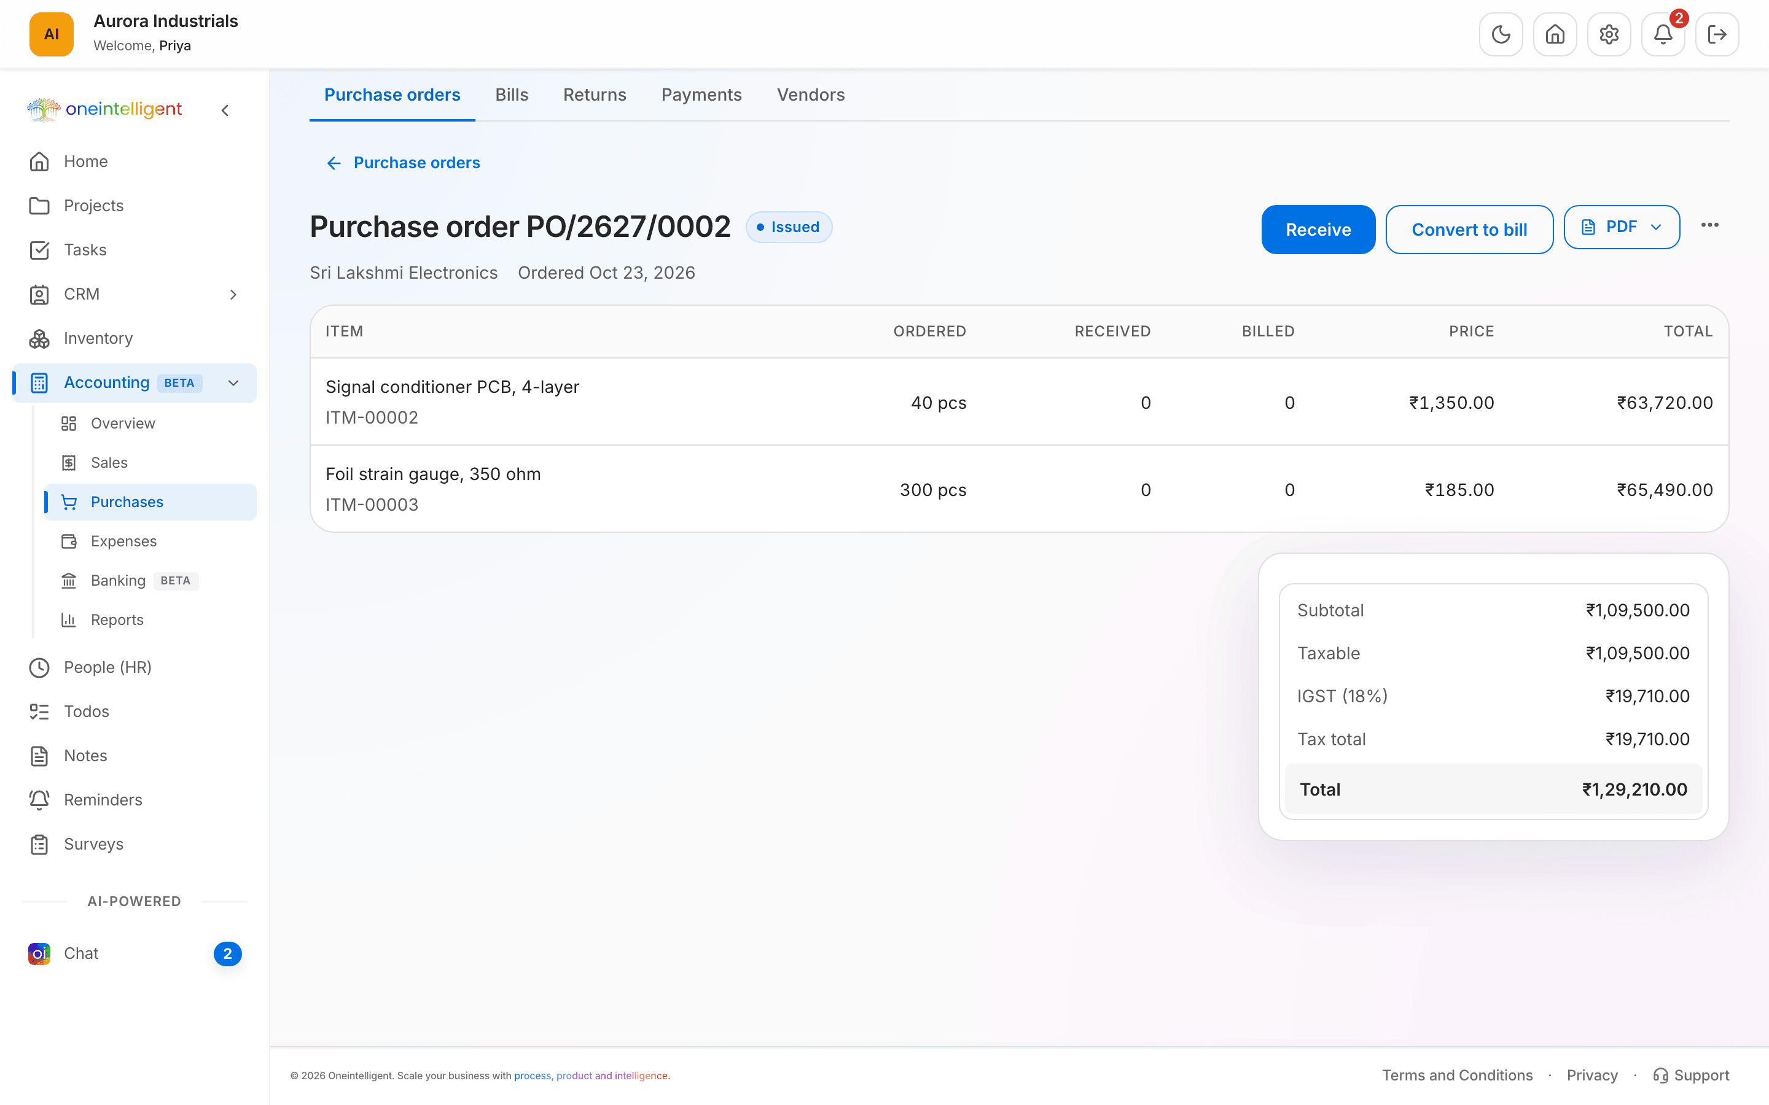
Task: Go back to Purchase orders list
Action: 403,163
